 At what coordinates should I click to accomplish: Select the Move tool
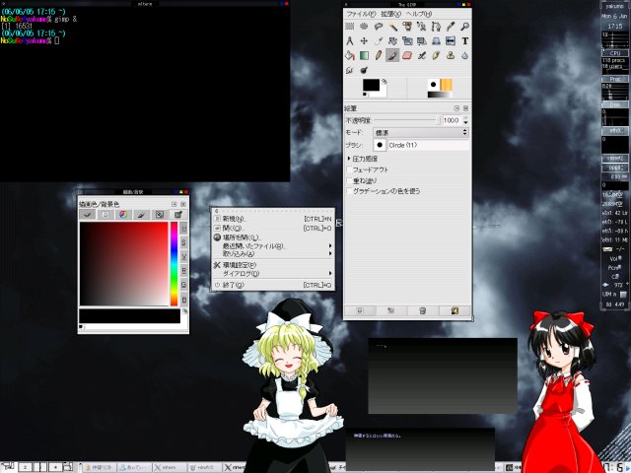pyautogui.click(x=364, y=41)
